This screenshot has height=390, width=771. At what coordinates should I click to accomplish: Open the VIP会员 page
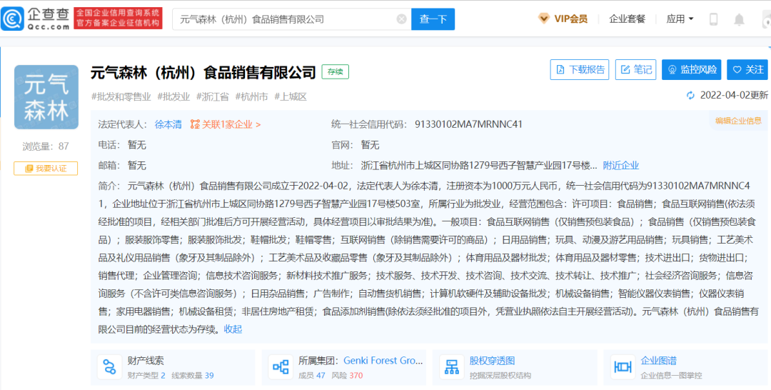570,19
